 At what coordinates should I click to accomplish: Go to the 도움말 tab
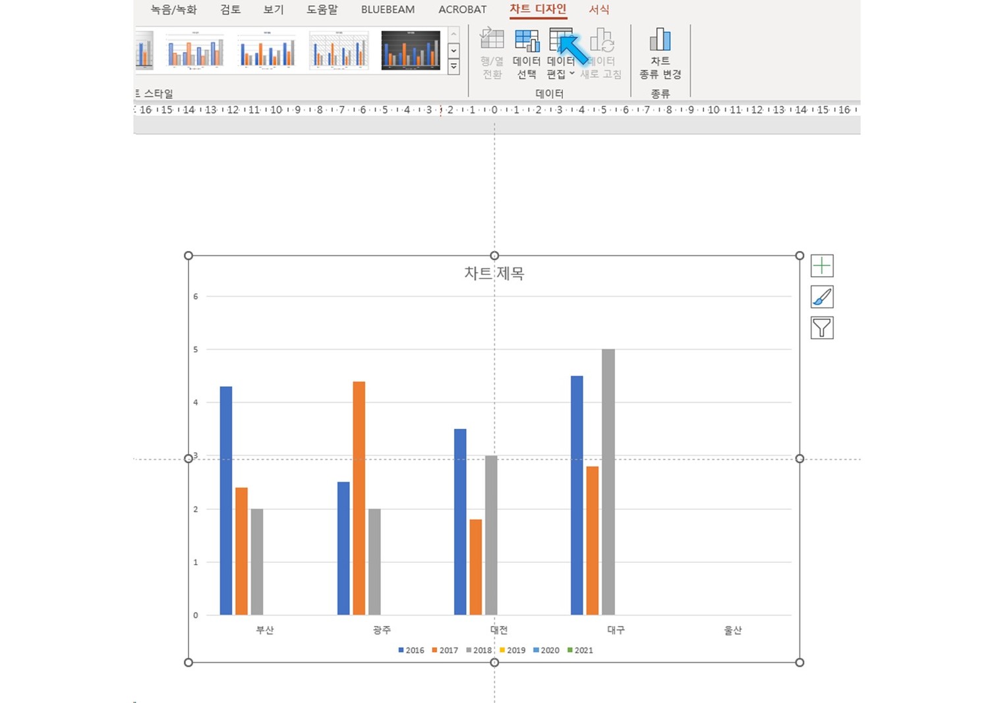(x=322, y=10)
